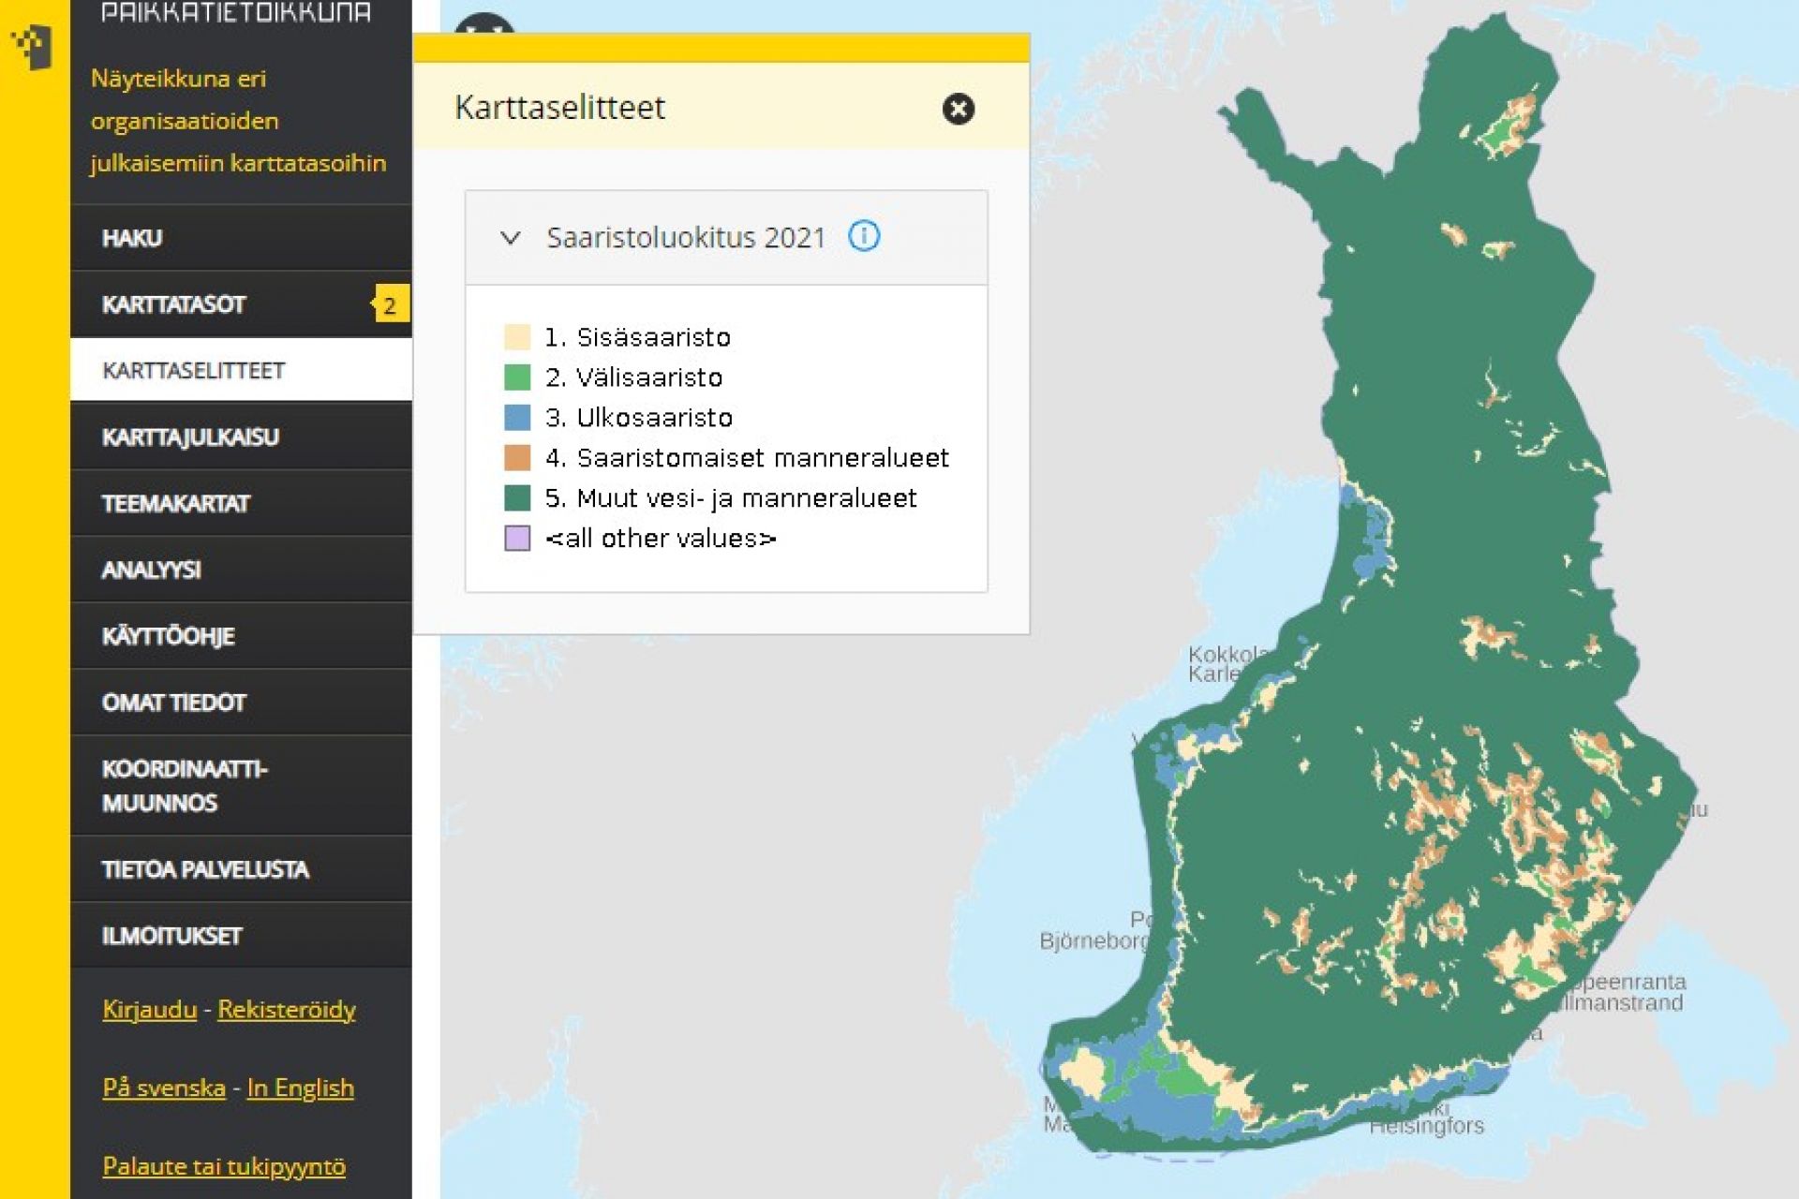Open the HAKU search panel
Viewport: 1799px width, 1199px height.
pos(134,238)
